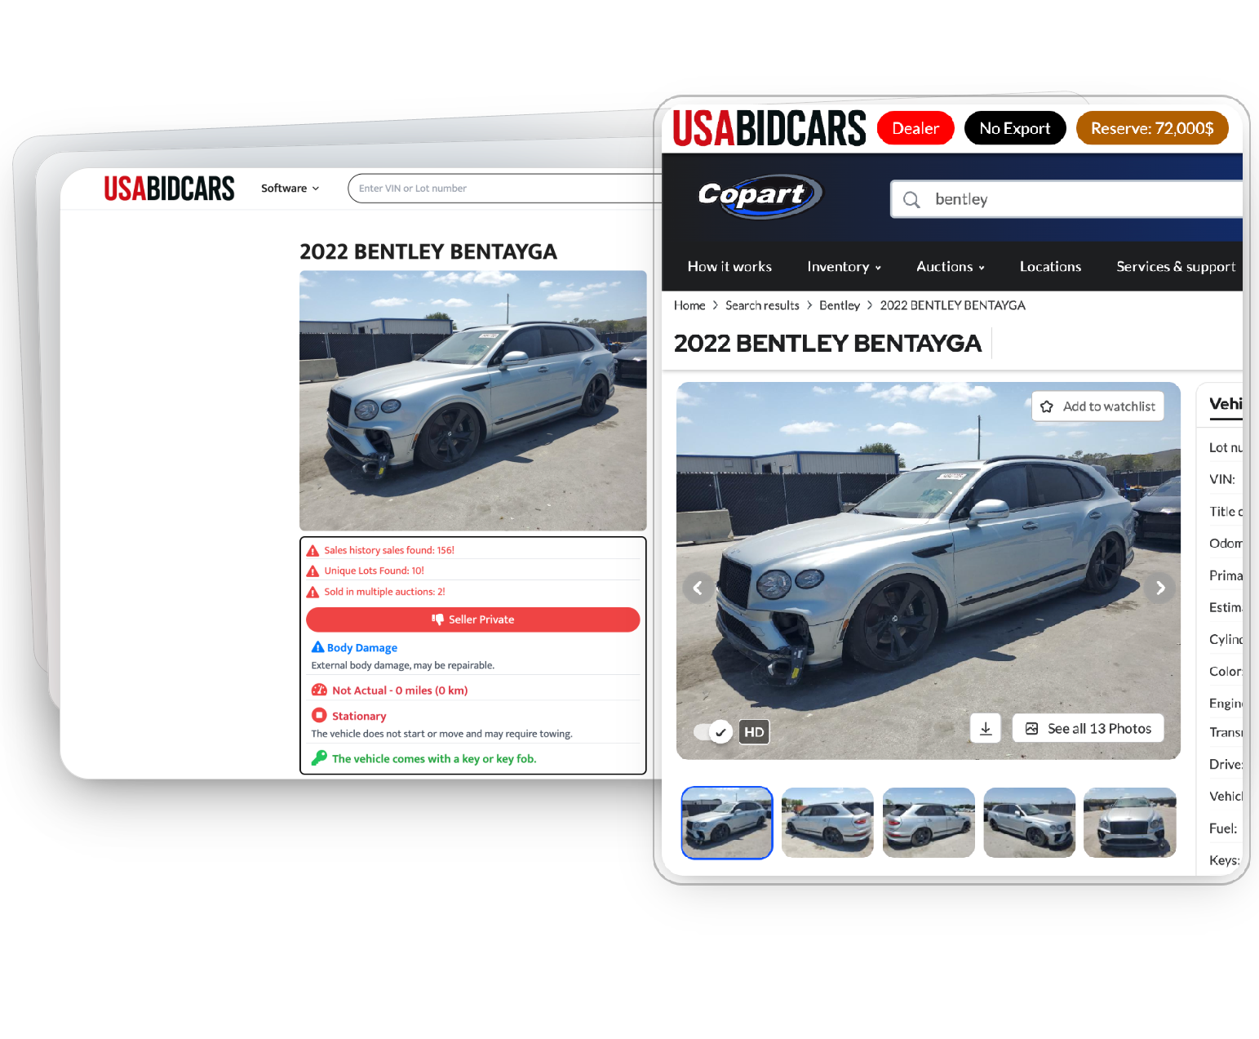
Task: Select the third photo thumbnail
Action: [929, 823]
